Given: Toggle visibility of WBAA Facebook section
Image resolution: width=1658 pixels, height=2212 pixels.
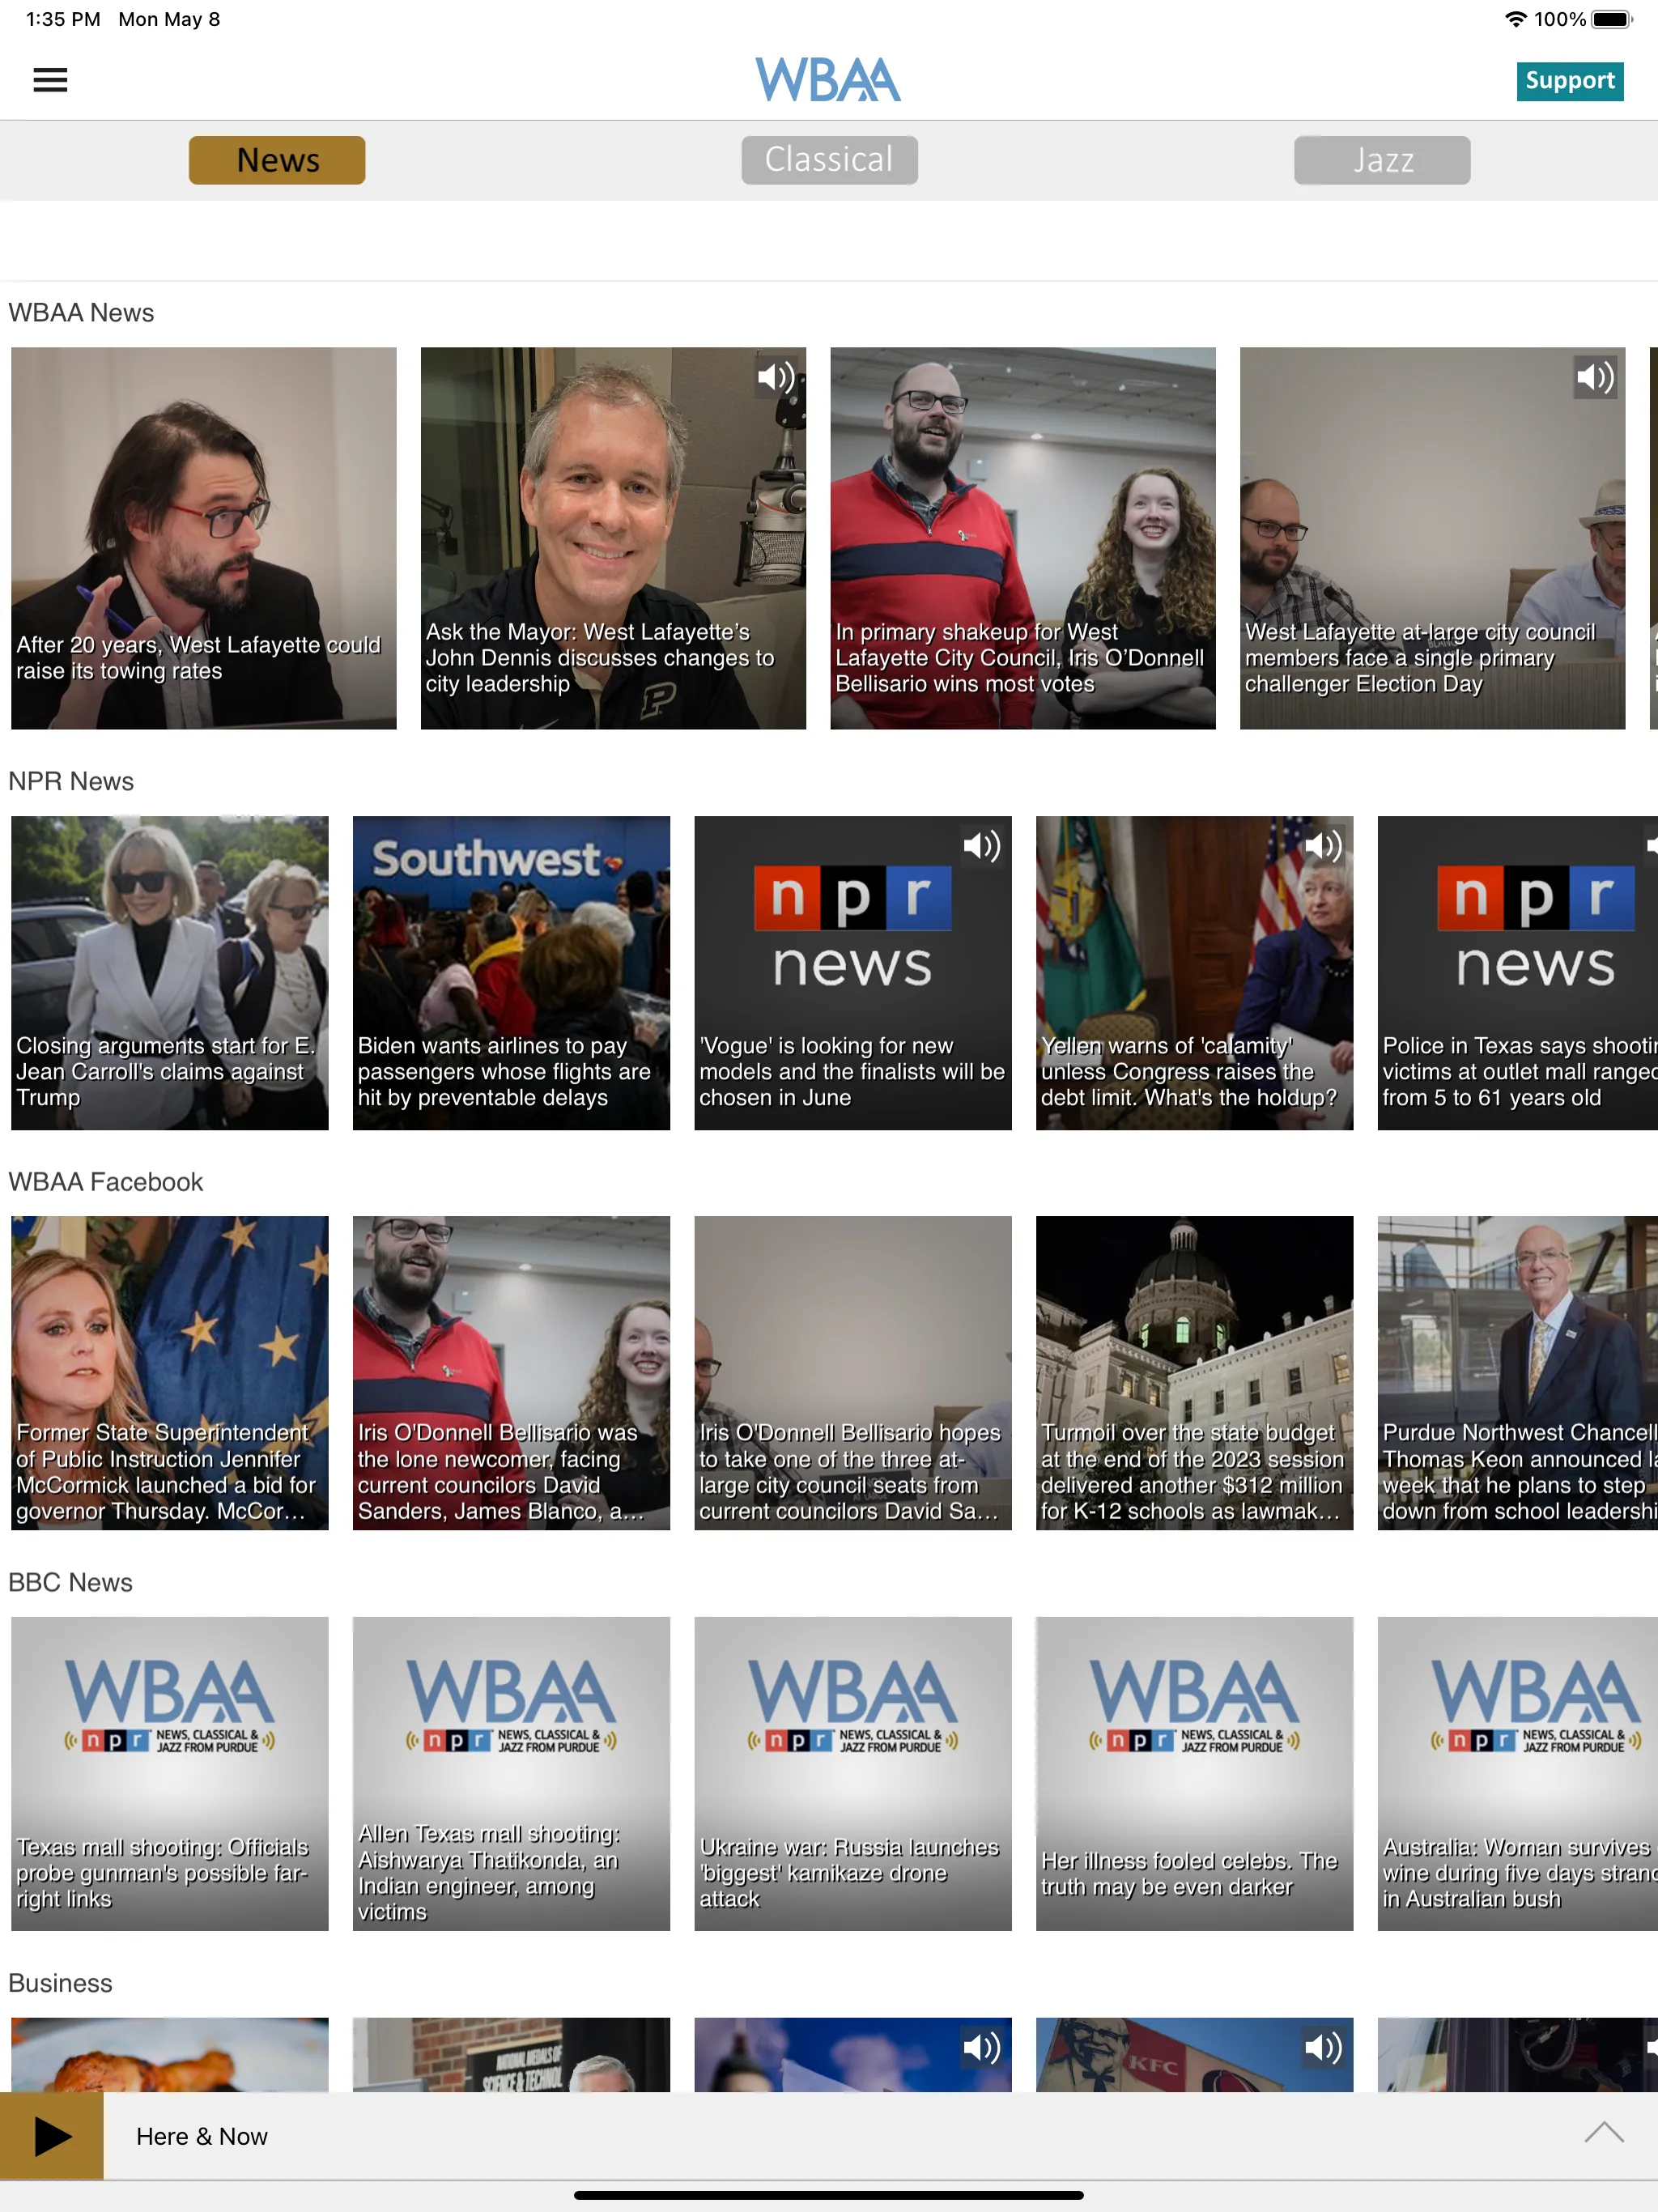Looking at the screenshot, I should coord(104,1183).
